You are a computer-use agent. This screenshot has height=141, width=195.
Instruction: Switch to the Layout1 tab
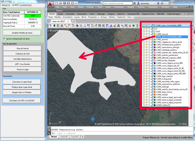pos(64,137)
